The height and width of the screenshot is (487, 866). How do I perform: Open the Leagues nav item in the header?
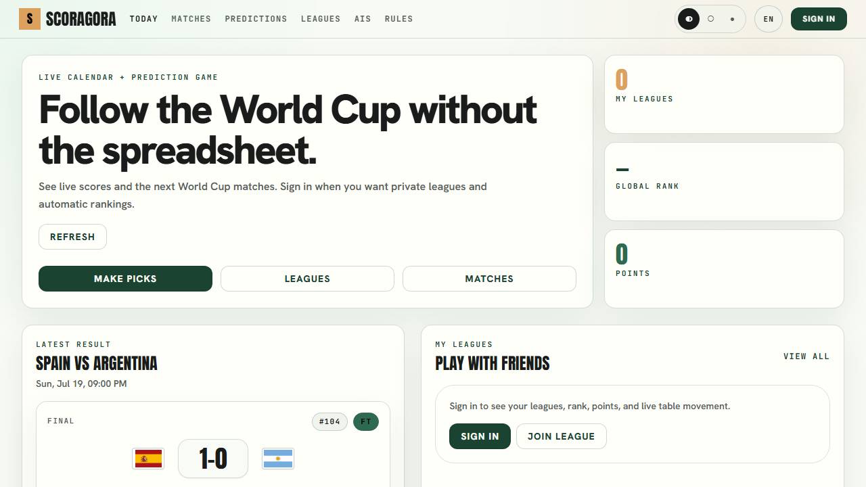321,19
